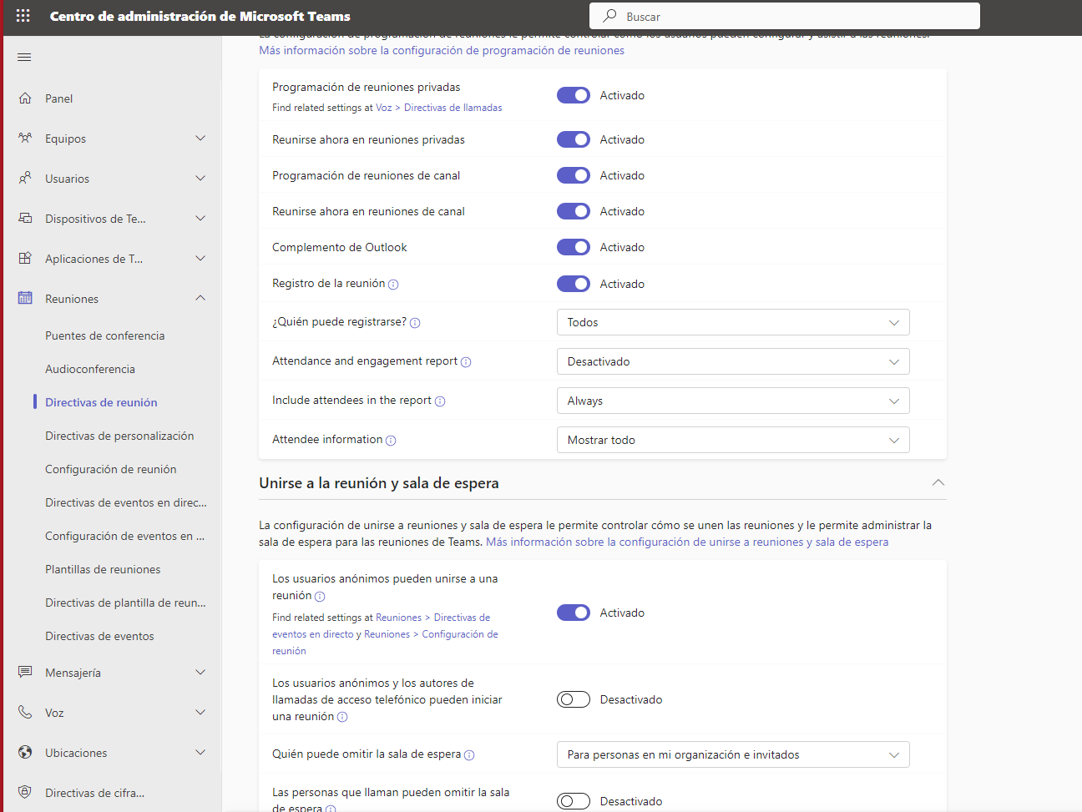Open Audioconferencia page
The width and height of the screenshot is (1082, 812).
click(x=90, y=369)
